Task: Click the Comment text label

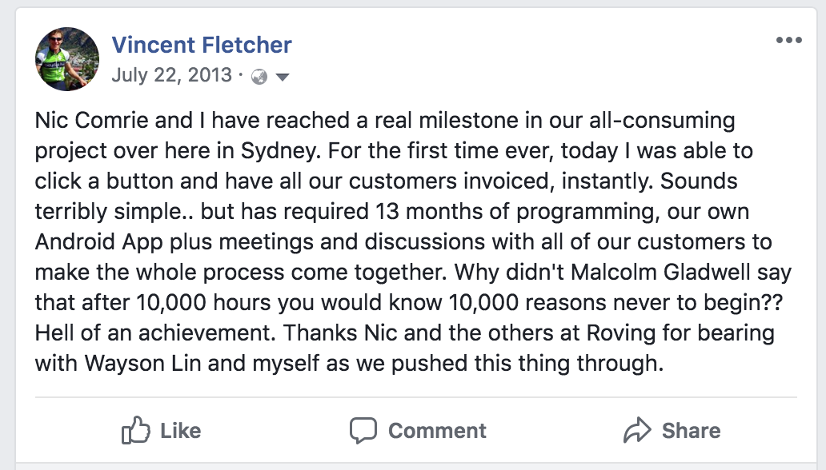Action: pos(437,431)
